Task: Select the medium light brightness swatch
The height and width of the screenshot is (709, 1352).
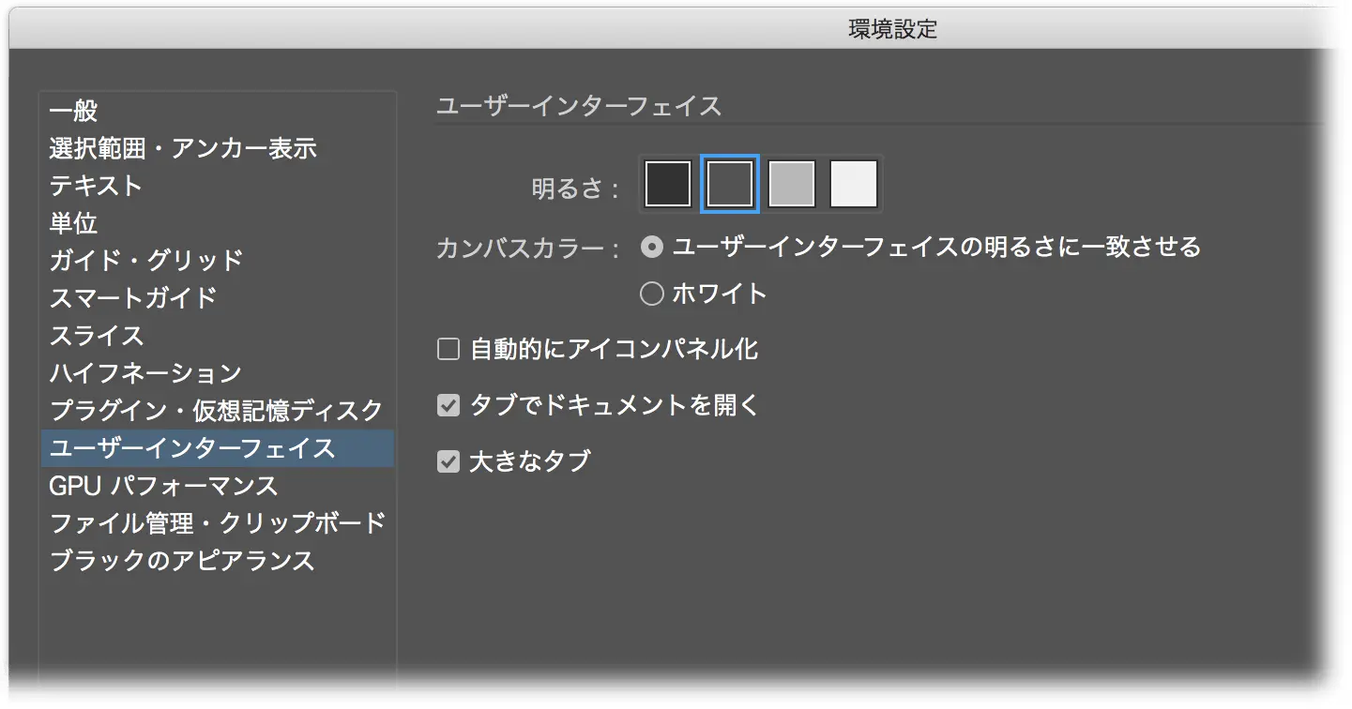Action: 792,184
